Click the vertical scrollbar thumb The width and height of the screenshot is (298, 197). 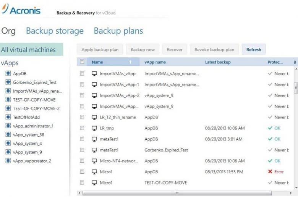pyautogui.click(x=296, y=88)
